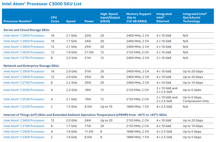Click 'Up to 20 Gbps' QuickAssist for C3958
216x142 pixels.
[193, 71]
